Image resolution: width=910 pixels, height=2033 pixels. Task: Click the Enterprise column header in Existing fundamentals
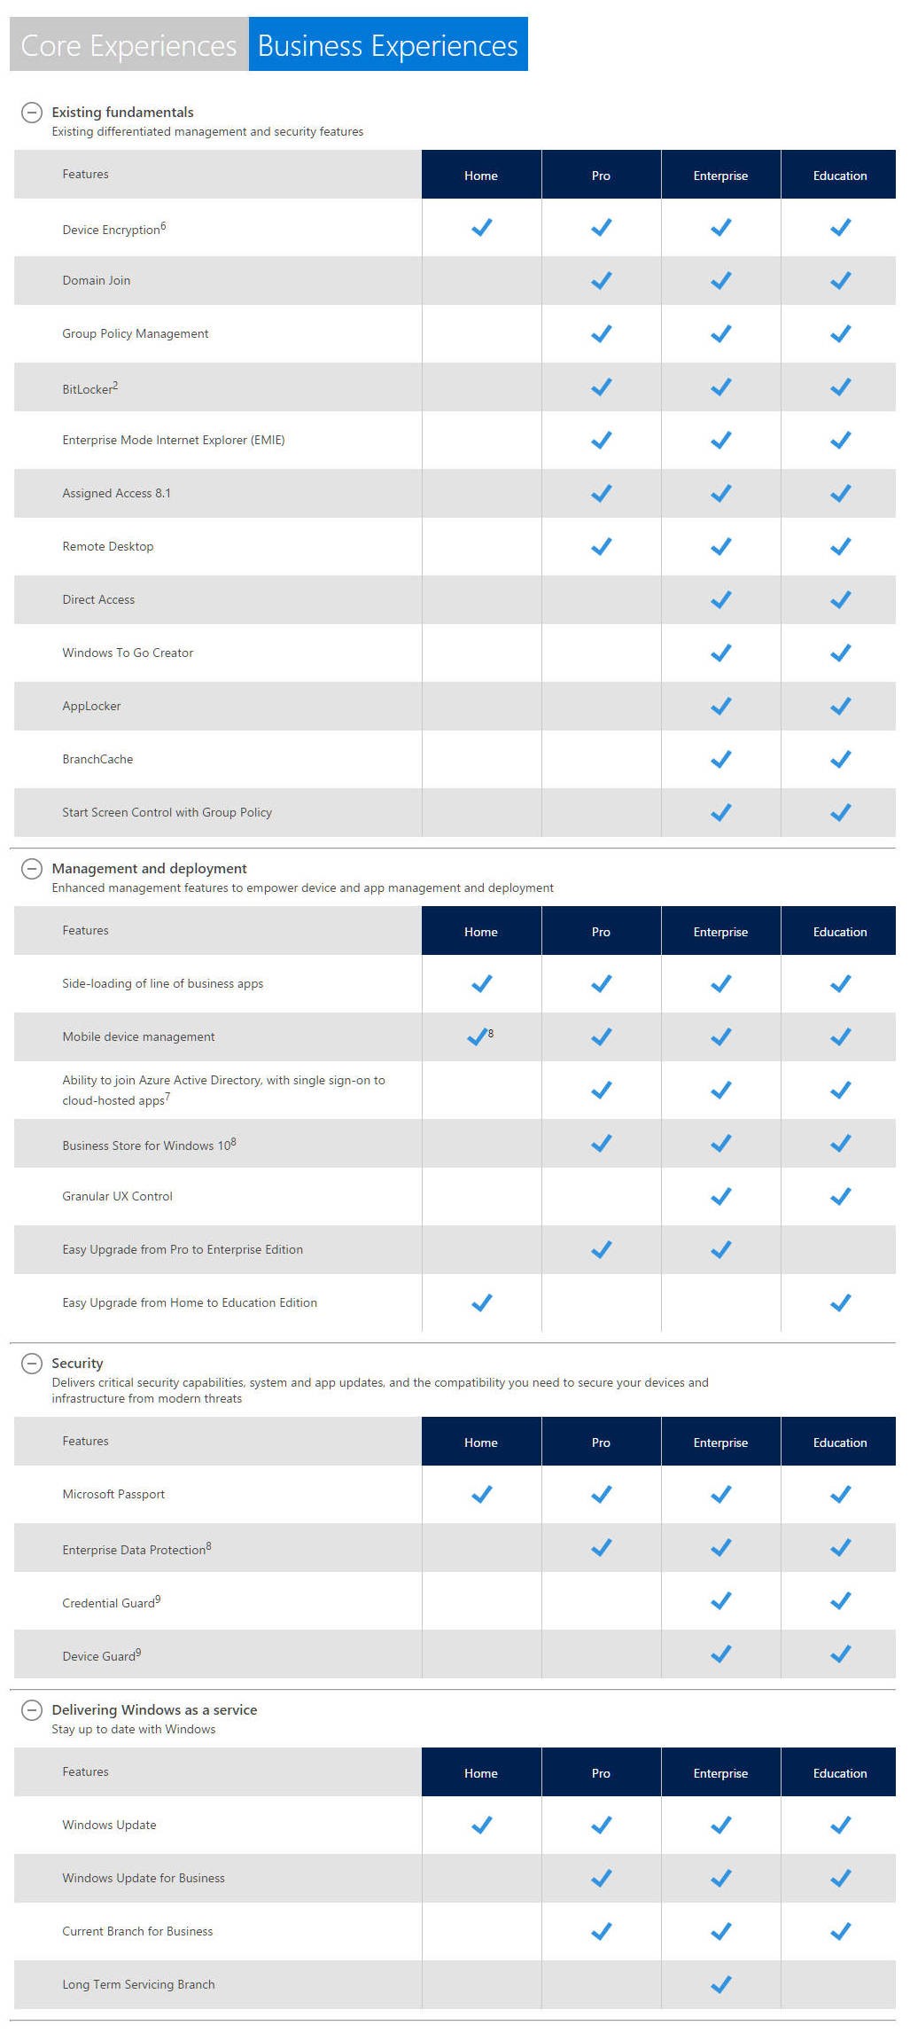720,175
